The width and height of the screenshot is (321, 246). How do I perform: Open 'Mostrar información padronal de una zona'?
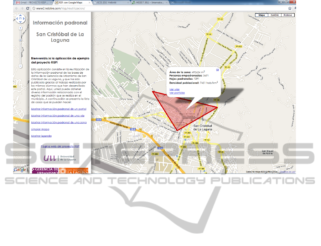59,122
